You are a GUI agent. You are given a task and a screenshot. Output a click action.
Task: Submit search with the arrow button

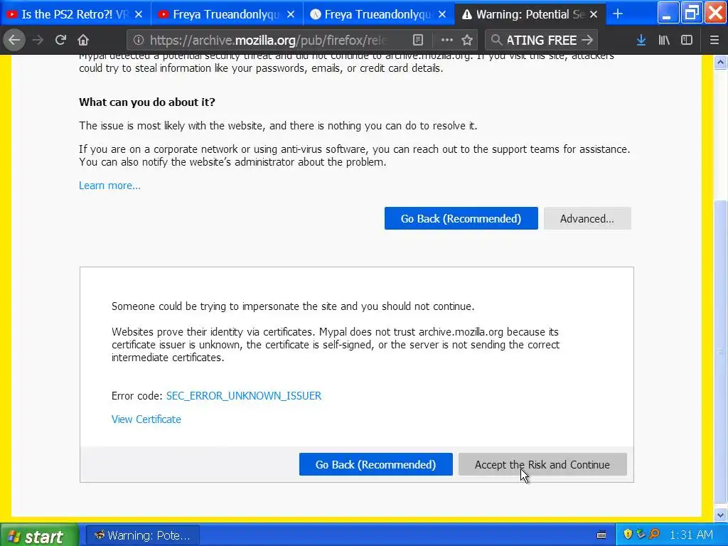pos(587,40)
